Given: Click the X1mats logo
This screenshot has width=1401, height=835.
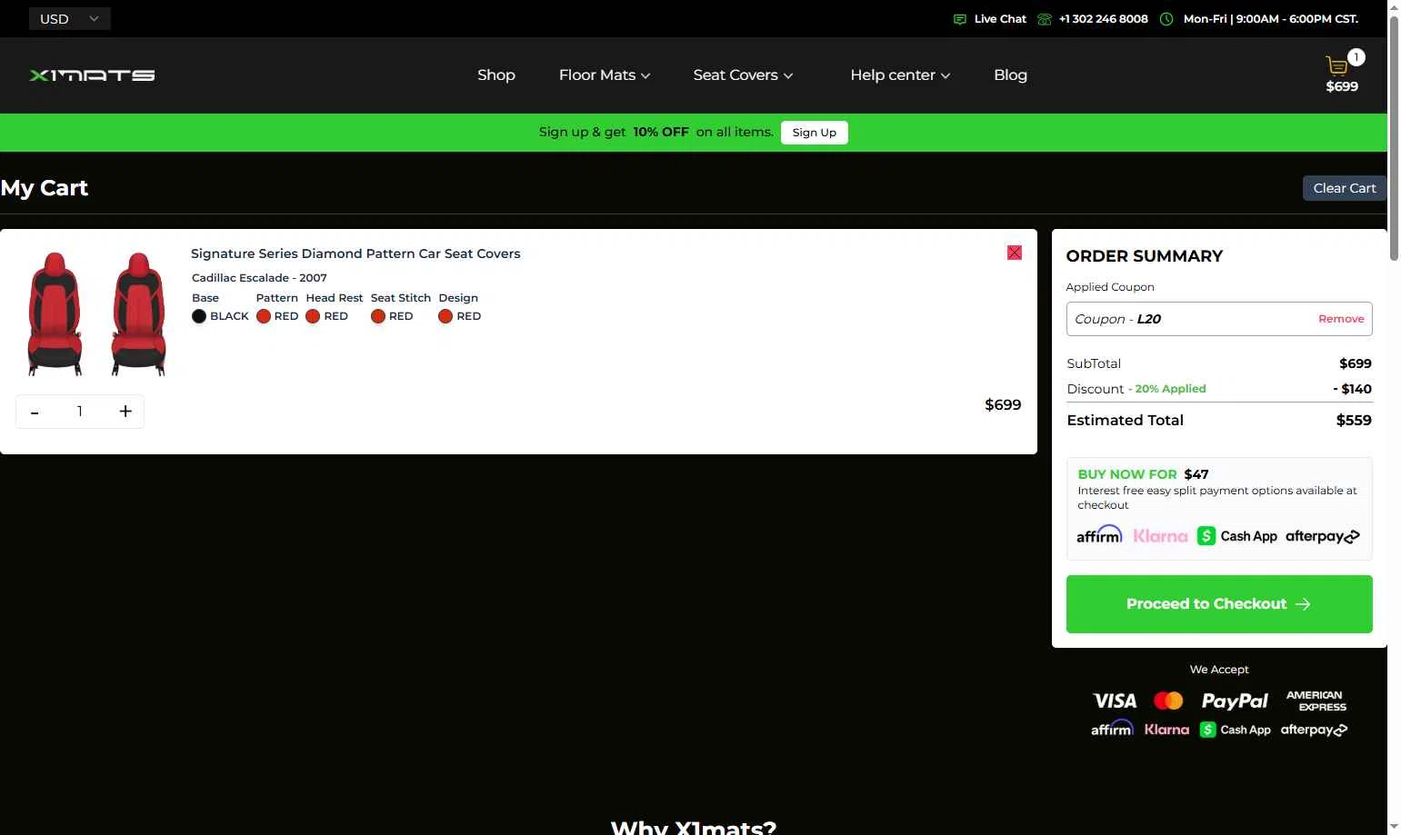Looking at the screenshot, I should click(x=92, y=75).
